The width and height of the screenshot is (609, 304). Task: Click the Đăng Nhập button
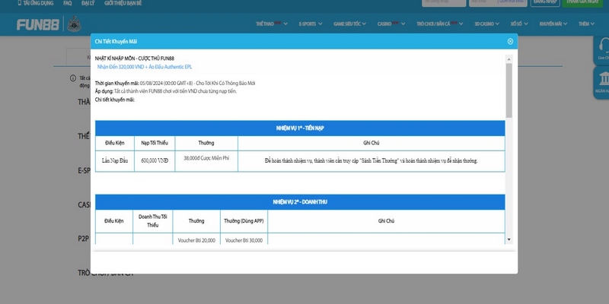pos(545,2)
